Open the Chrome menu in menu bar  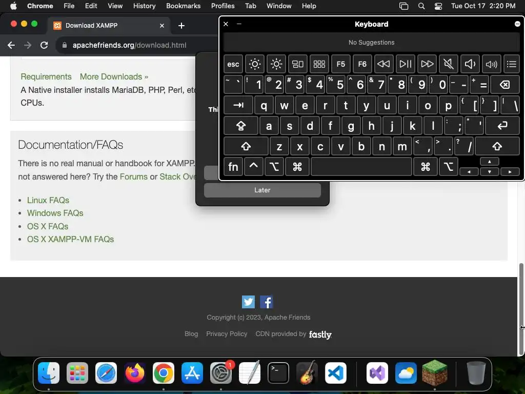40,6
